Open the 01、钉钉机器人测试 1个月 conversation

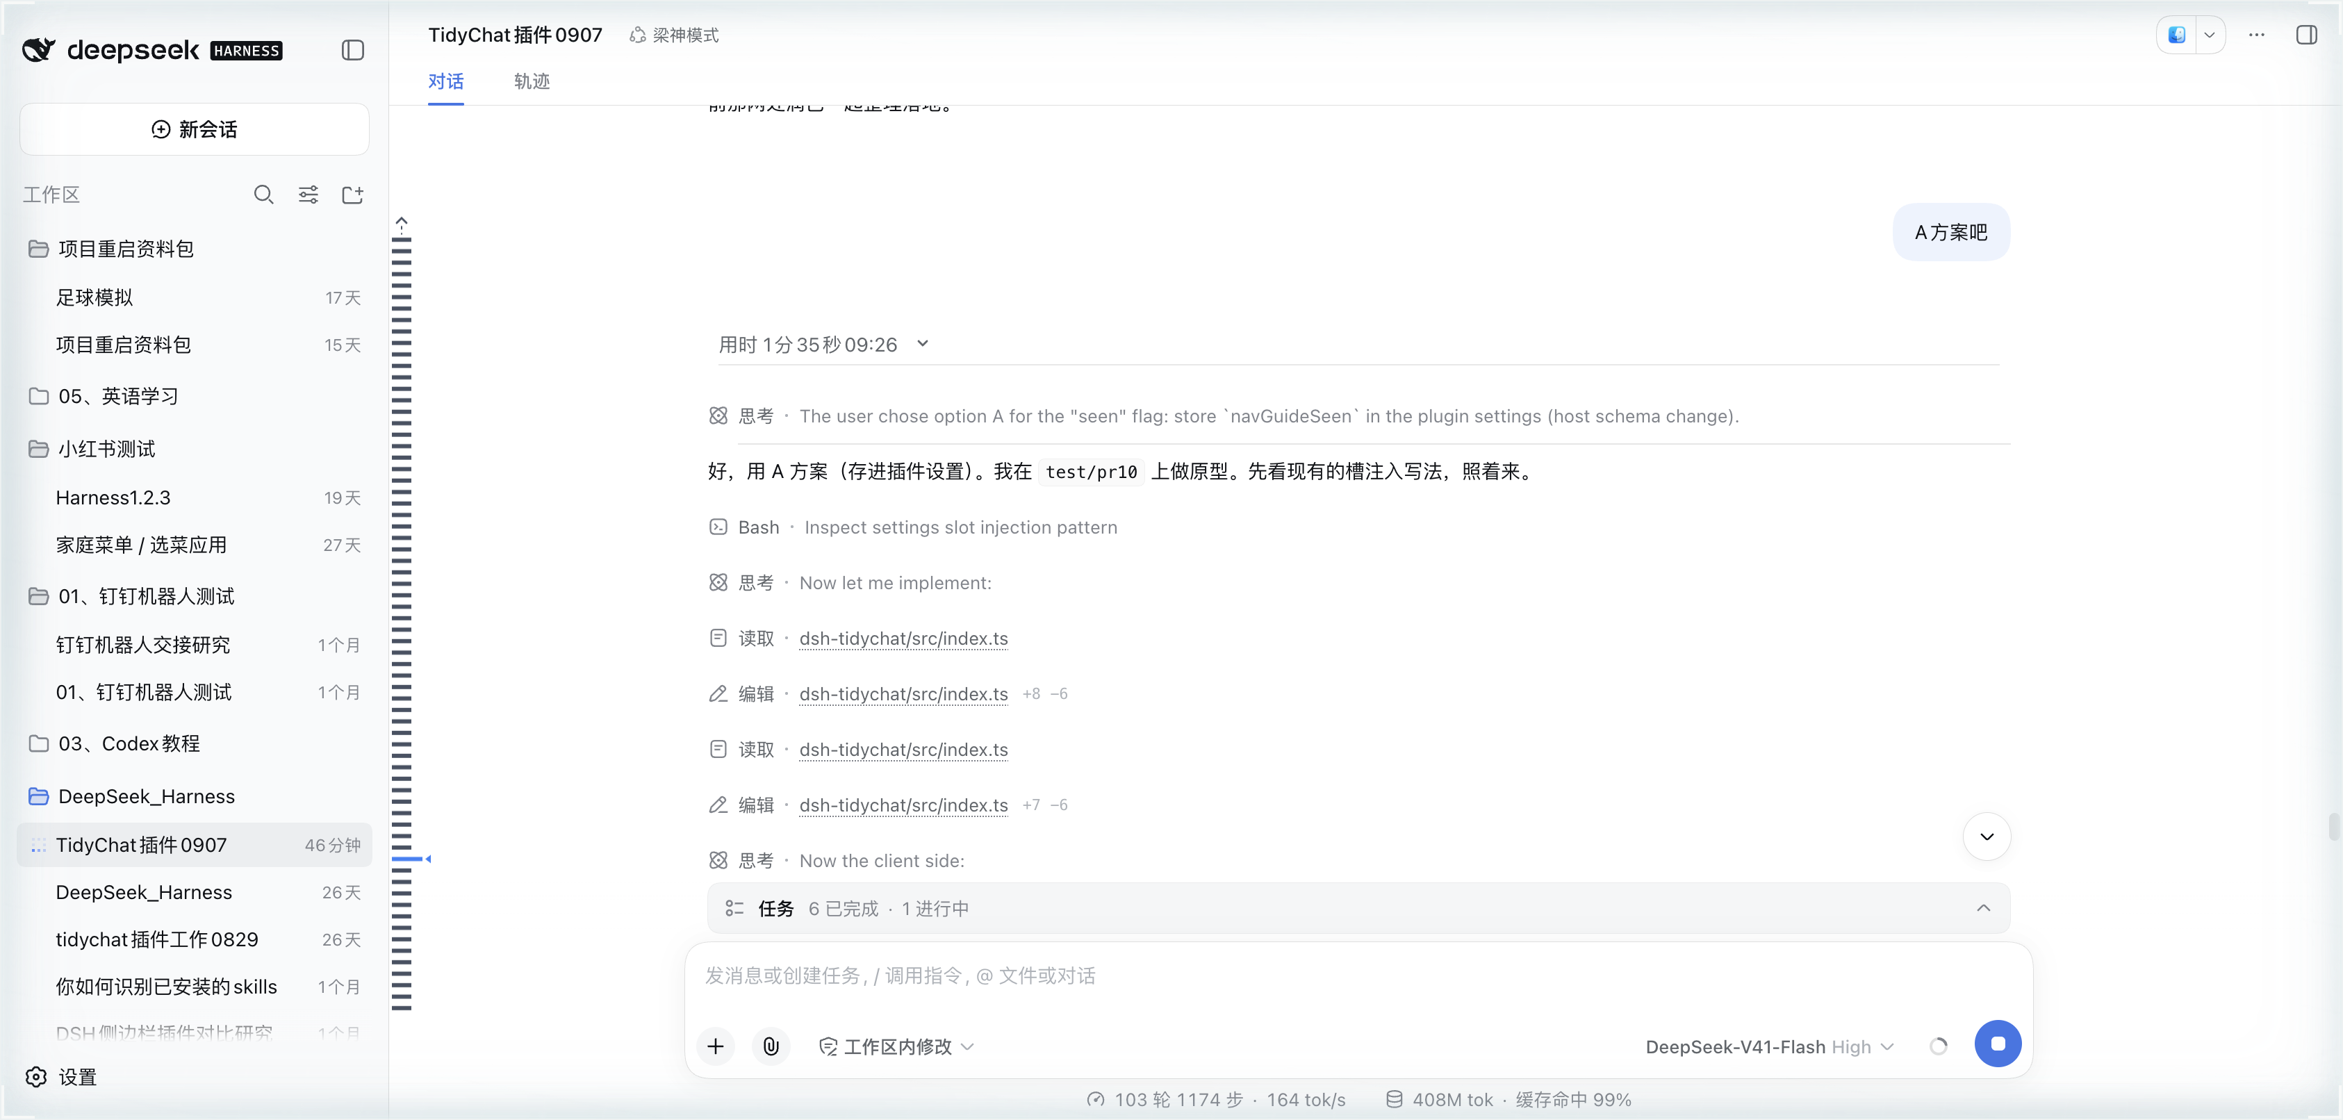[x=195, y=693]
